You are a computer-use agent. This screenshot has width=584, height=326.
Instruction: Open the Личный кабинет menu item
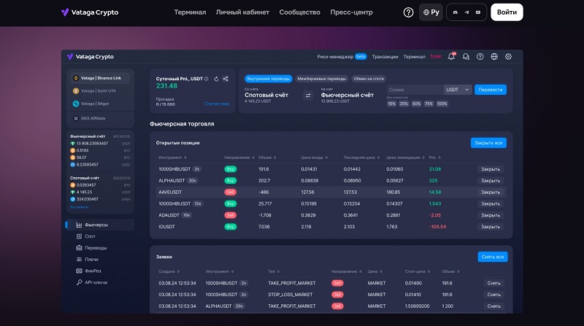242,12
